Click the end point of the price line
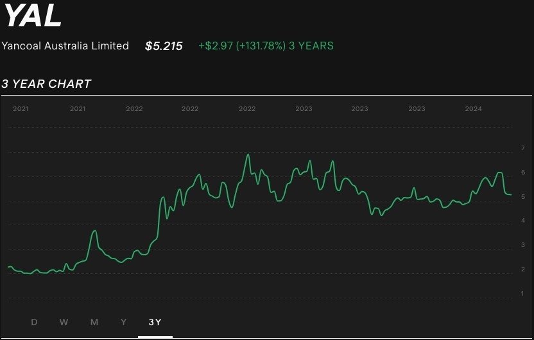 pyautogui.click(x=511, y=194)
